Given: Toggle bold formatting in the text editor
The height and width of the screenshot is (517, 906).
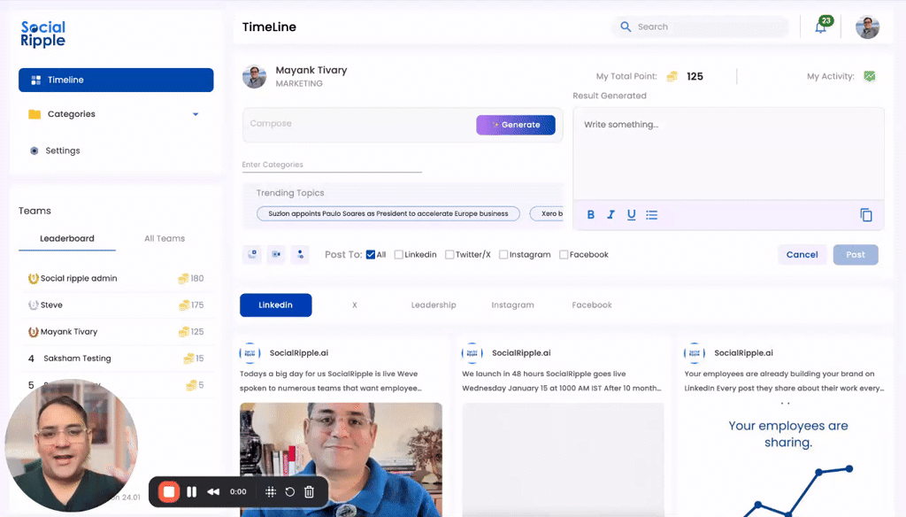Looking at the screenshot, I should click(590, 214).
